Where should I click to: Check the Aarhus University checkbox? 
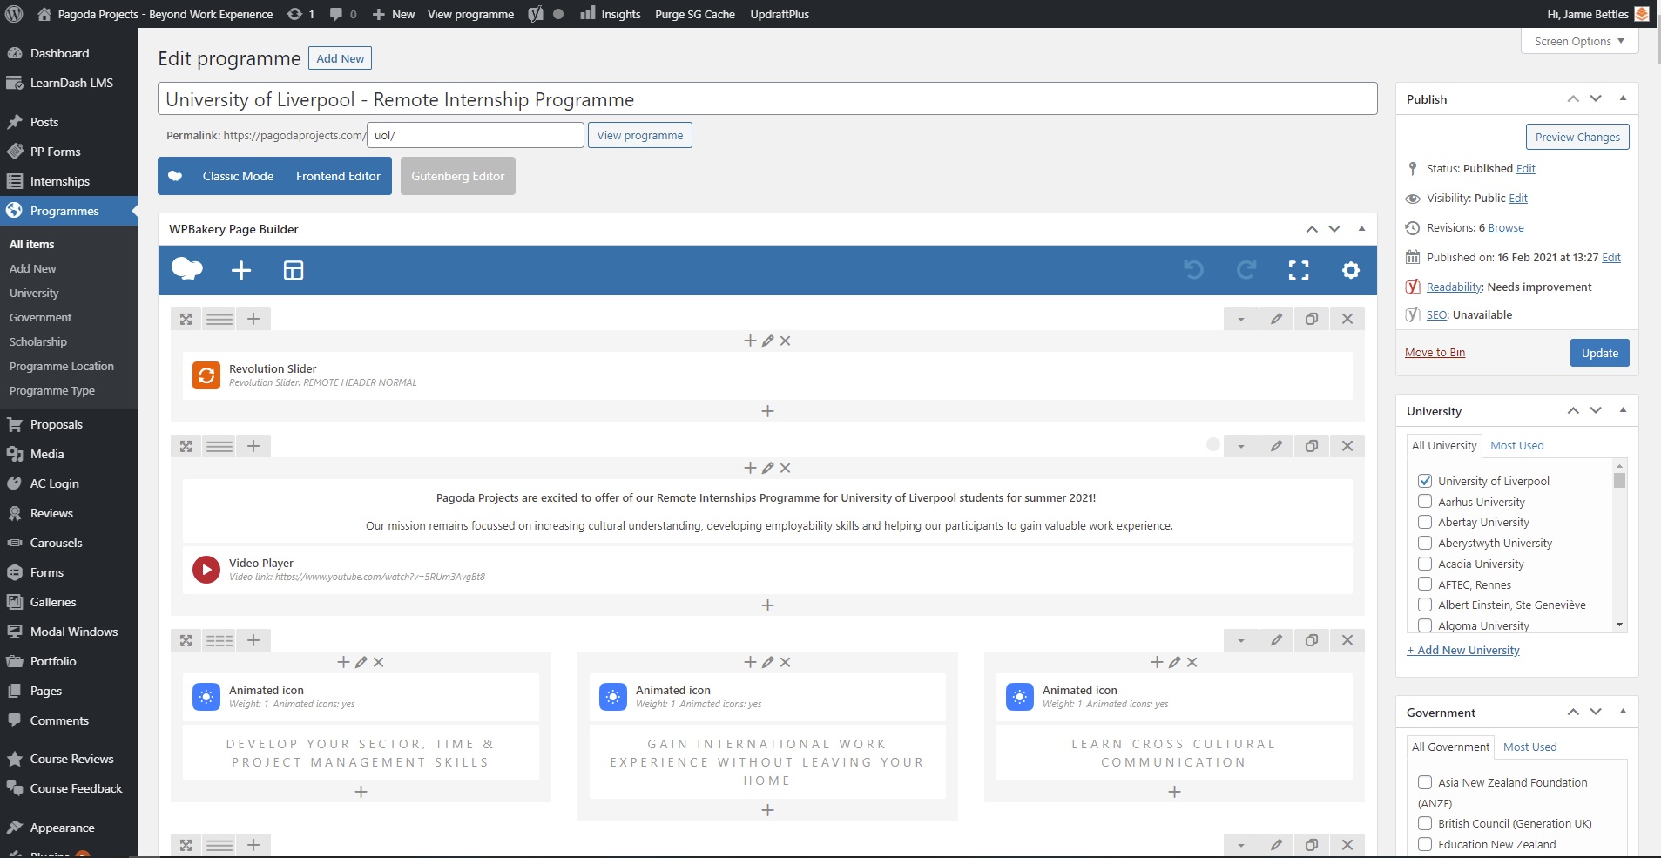pos(1425,502)
